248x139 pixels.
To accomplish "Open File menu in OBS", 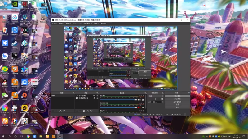I will click(x=55, y=23).
